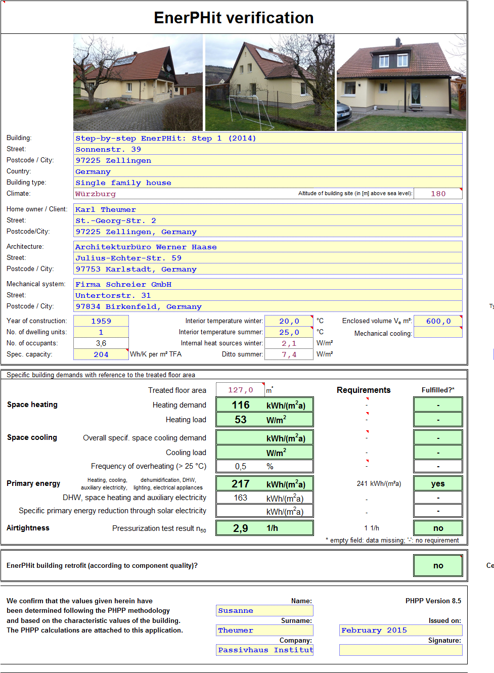Click the 'Issued on' field February 2015
Viewport: 494px width, 673px height.
(x=400, y=630)
